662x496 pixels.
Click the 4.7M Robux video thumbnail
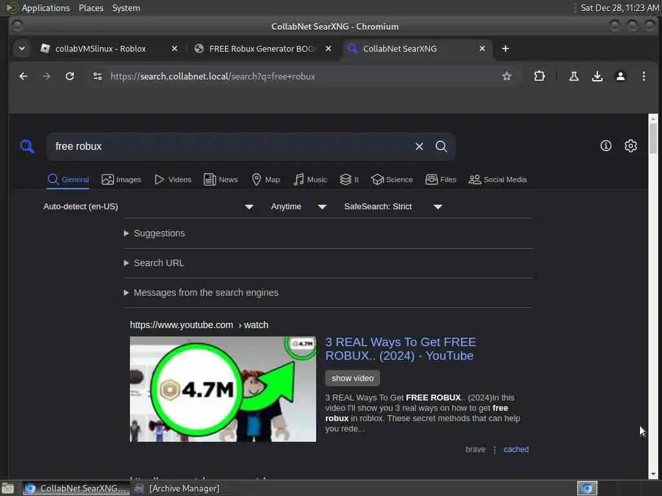click(x=223, y=389)
